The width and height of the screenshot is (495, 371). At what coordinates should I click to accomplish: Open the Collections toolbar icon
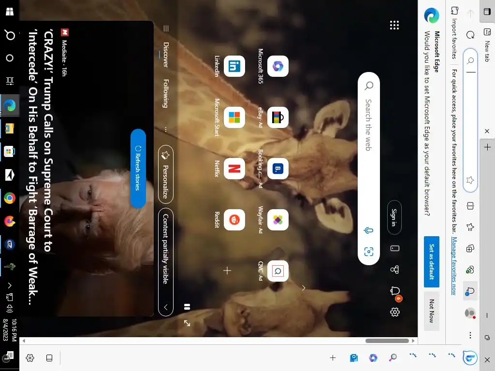click(470, 248)
